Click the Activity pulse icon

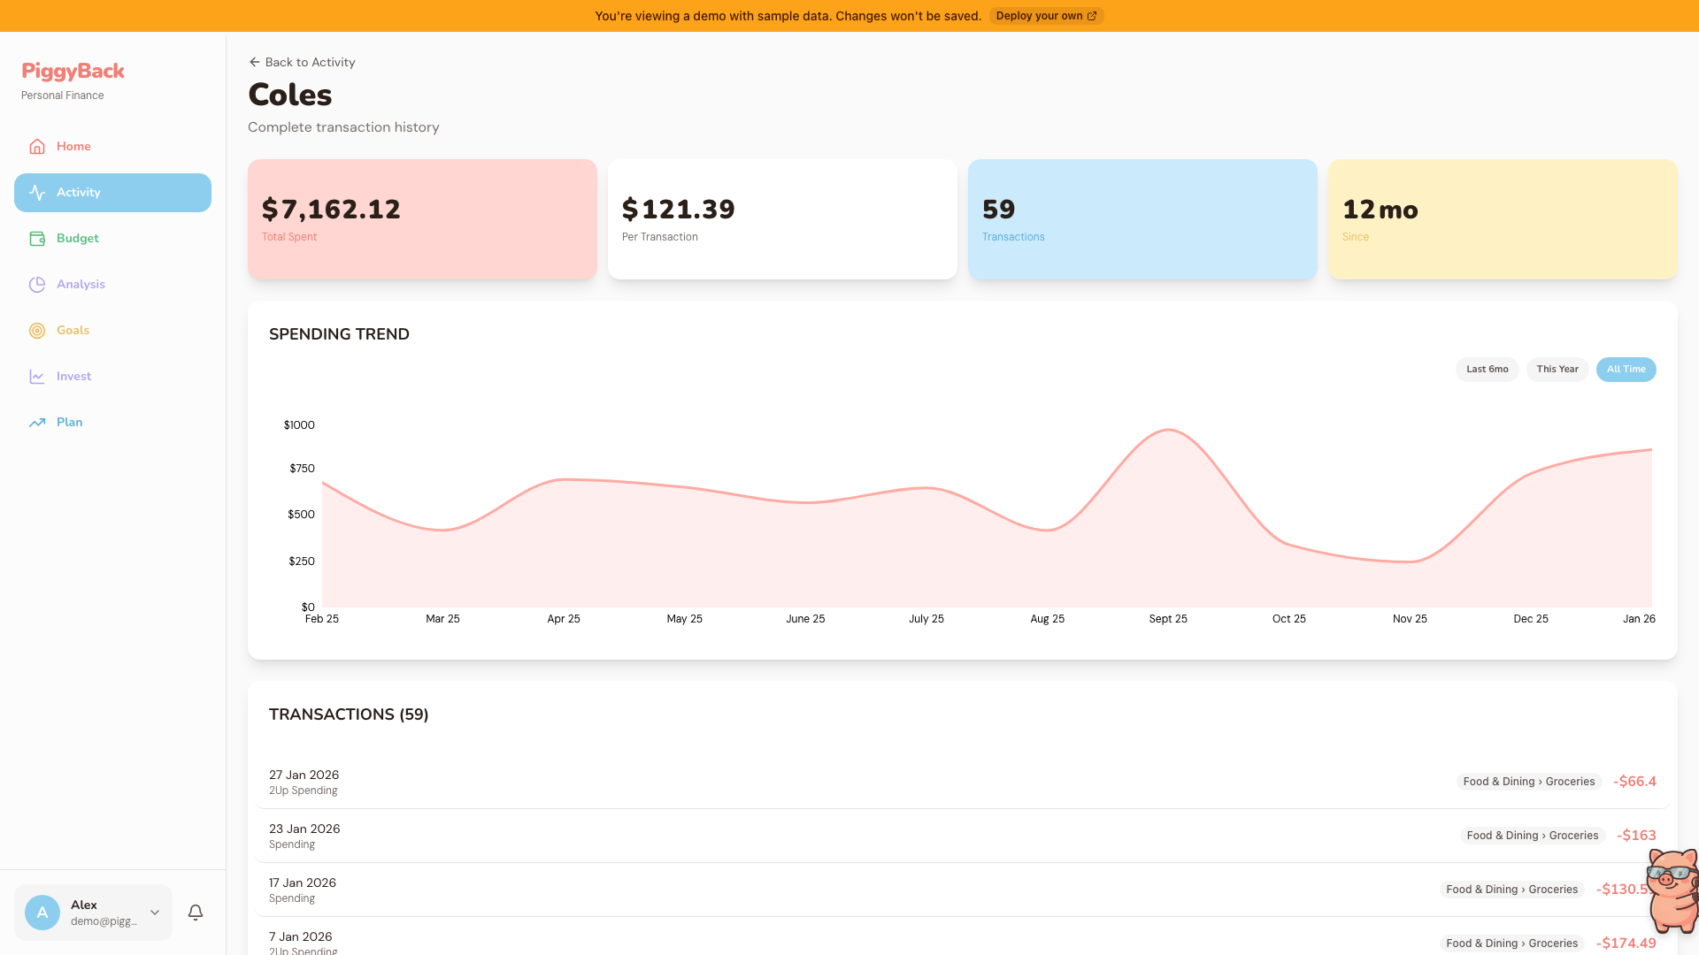click(37, 193)
